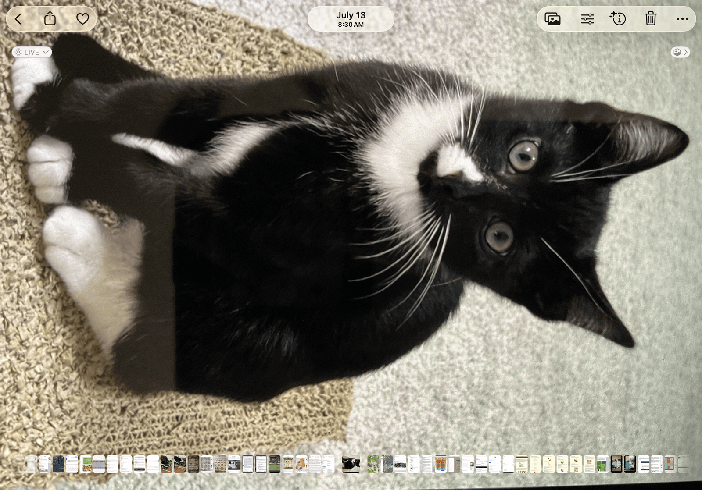Select the plants photo thumbnail after the cat
Screen dimensions: 702x490
(373, 464)
